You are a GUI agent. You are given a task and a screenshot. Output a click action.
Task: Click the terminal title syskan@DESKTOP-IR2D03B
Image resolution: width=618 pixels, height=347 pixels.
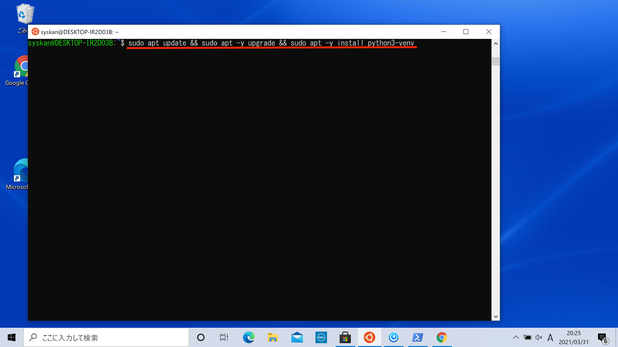pos(80,32)
